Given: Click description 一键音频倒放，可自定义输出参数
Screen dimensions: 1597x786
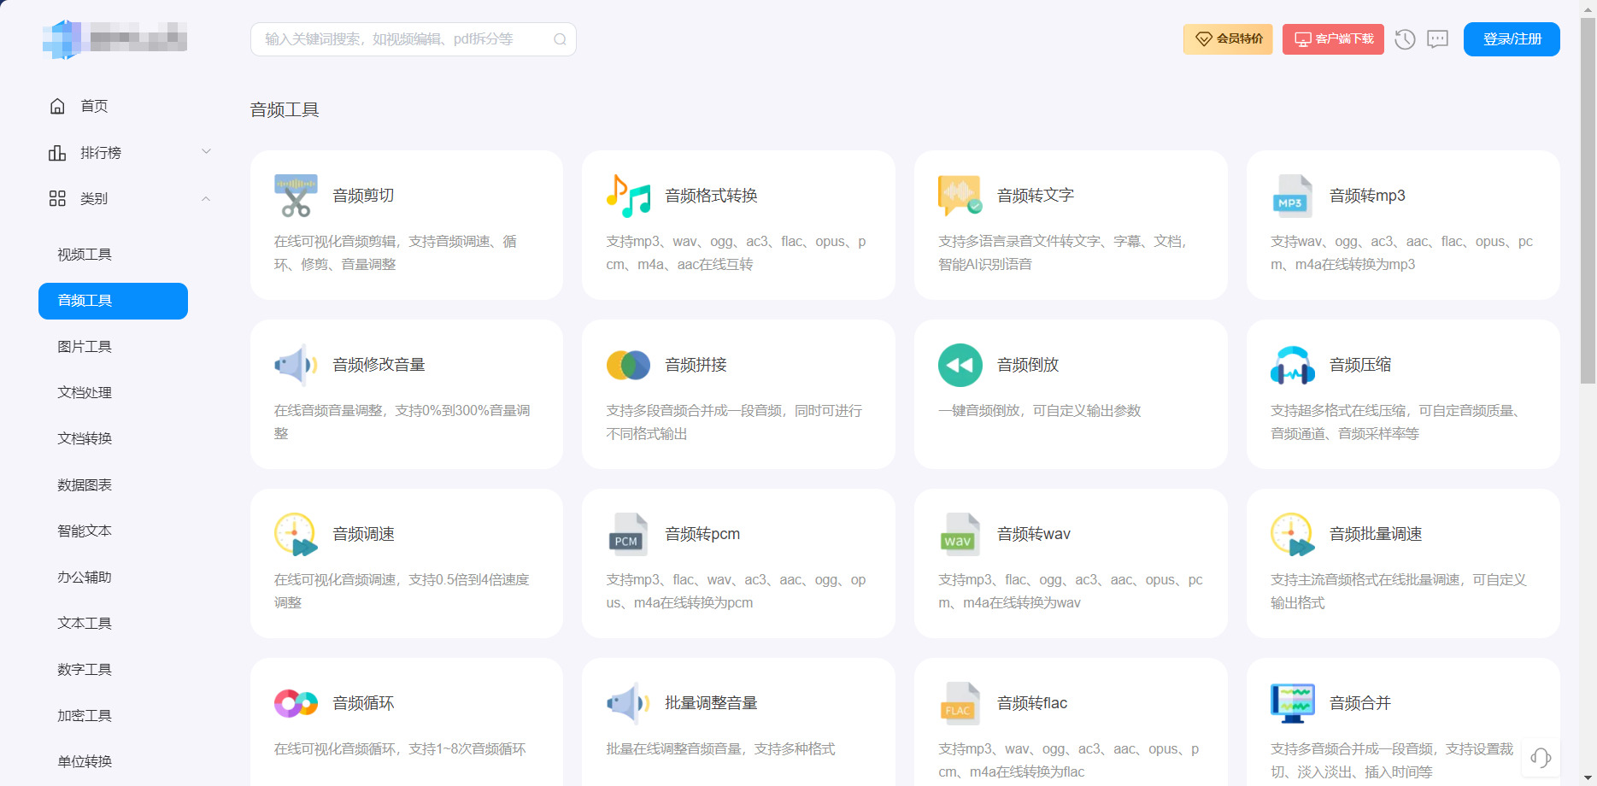Looking at the screenshot, I should pos(1040,411).
